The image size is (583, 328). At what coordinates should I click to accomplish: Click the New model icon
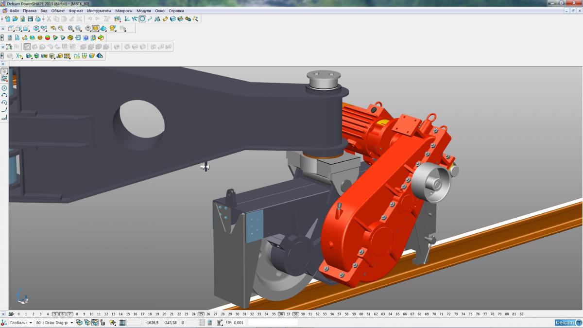tap(8, 19)
